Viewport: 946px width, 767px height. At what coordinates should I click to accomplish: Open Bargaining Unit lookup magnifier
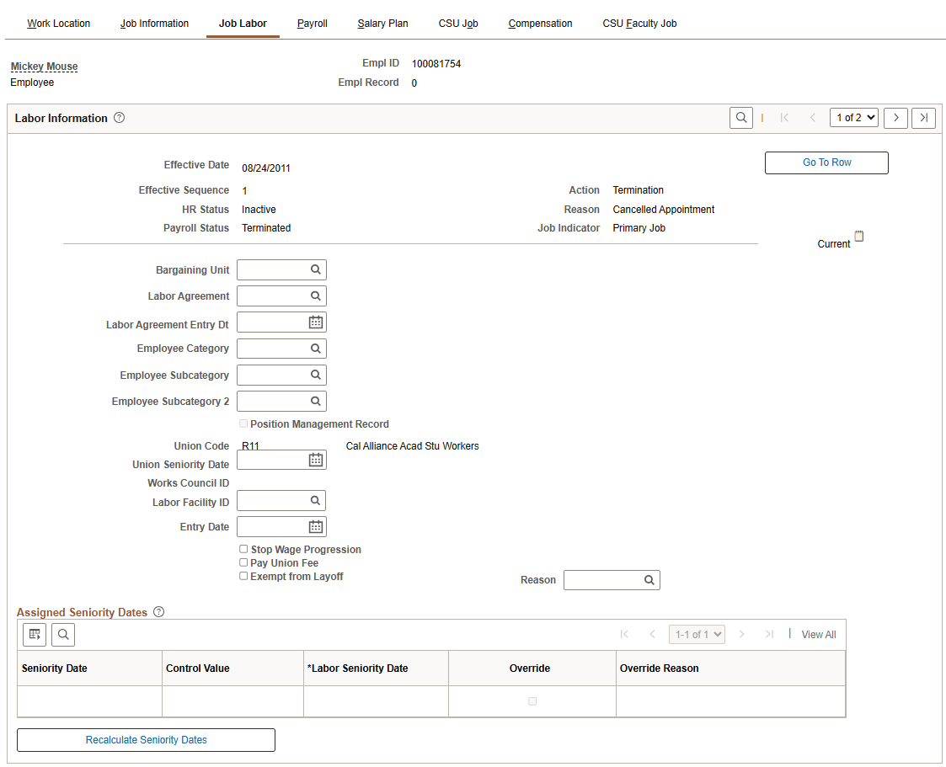315,270
